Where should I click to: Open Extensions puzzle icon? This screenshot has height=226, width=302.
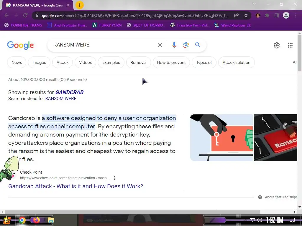tap(267, 15)
